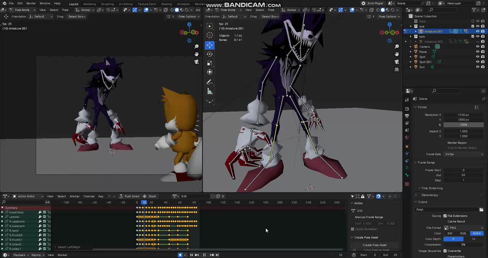488x258 pixels.
Task: Switch to the Modeling workspace tab
Action: (89, 4)
